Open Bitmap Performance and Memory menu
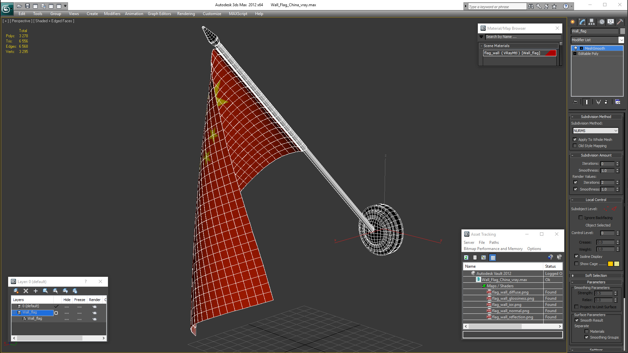Screen dimensions: 628x353 [x=493, y=249]
